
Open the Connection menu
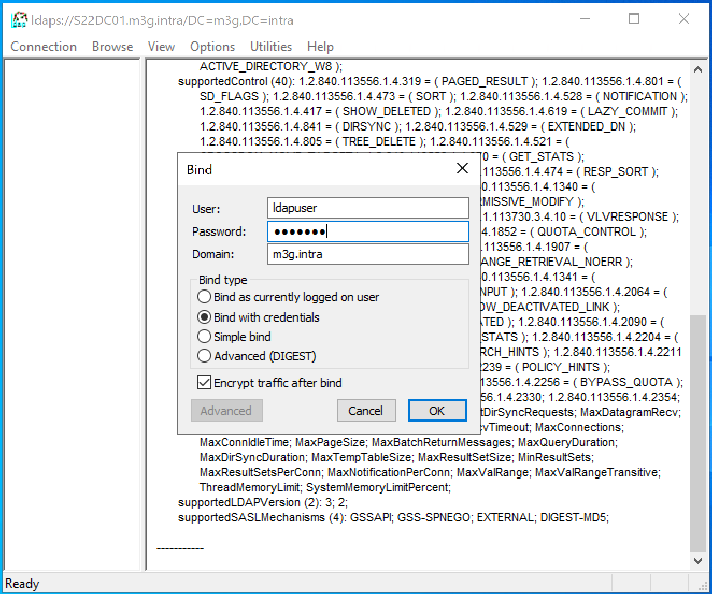[x=44, y=47]
